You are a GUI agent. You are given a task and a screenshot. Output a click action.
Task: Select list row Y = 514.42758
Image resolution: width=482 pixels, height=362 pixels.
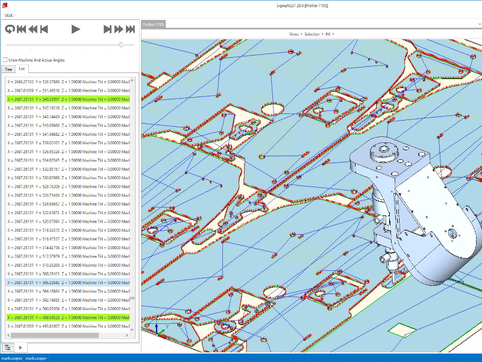coord(68,247)
